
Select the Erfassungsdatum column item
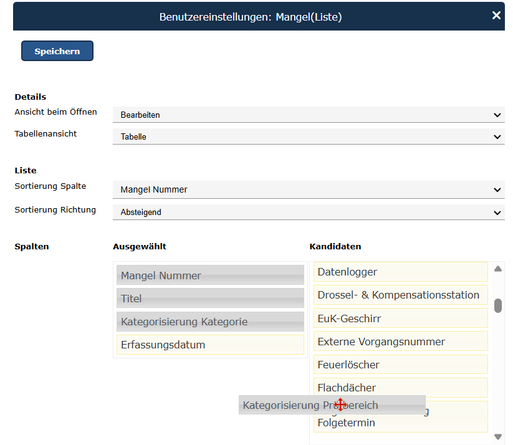(x=210, y=345)
